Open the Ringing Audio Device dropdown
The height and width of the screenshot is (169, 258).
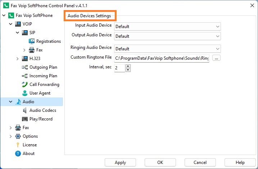click(x=167, y=49)
